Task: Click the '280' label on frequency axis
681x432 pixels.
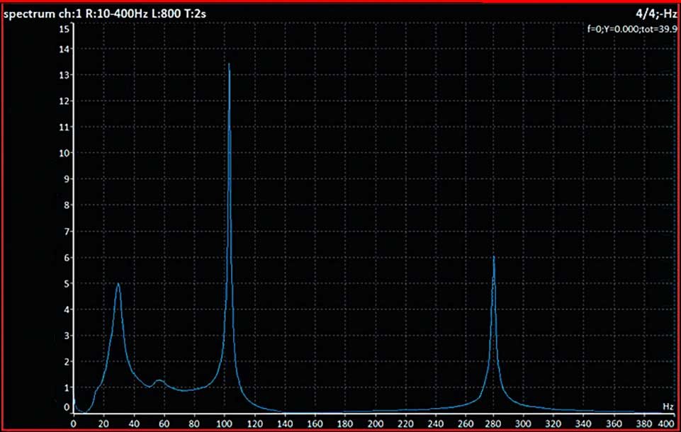Action: 494,424
